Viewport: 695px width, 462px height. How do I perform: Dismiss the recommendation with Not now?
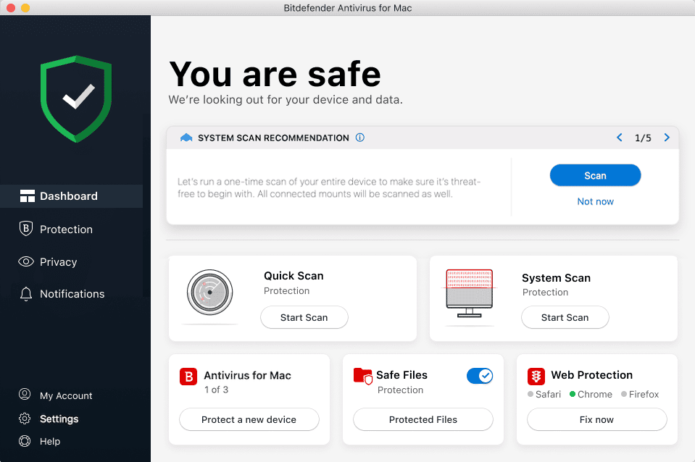pos(595,201)
